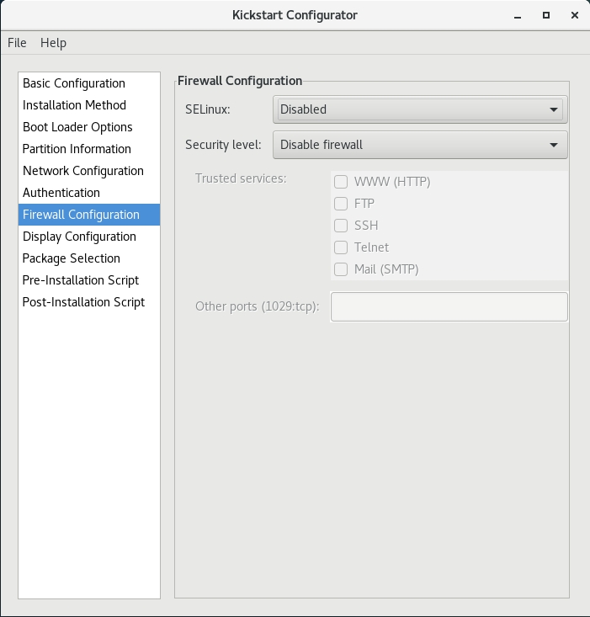Select Partition Information in the list

pyautogui.click(x=77, y=149)
